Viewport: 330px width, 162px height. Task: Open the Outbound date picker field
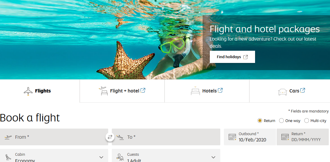[x=250, y=137]
